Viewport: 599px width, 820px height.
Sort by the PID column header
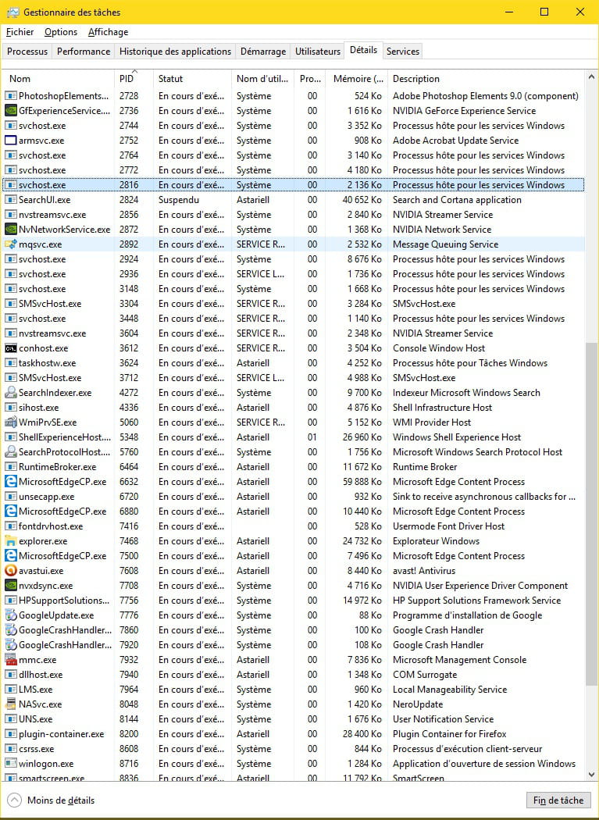134,79
